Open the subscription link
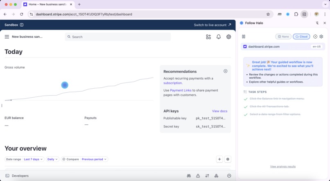The width and height of the screenshot is (330, 181). [x=173, y=83]
